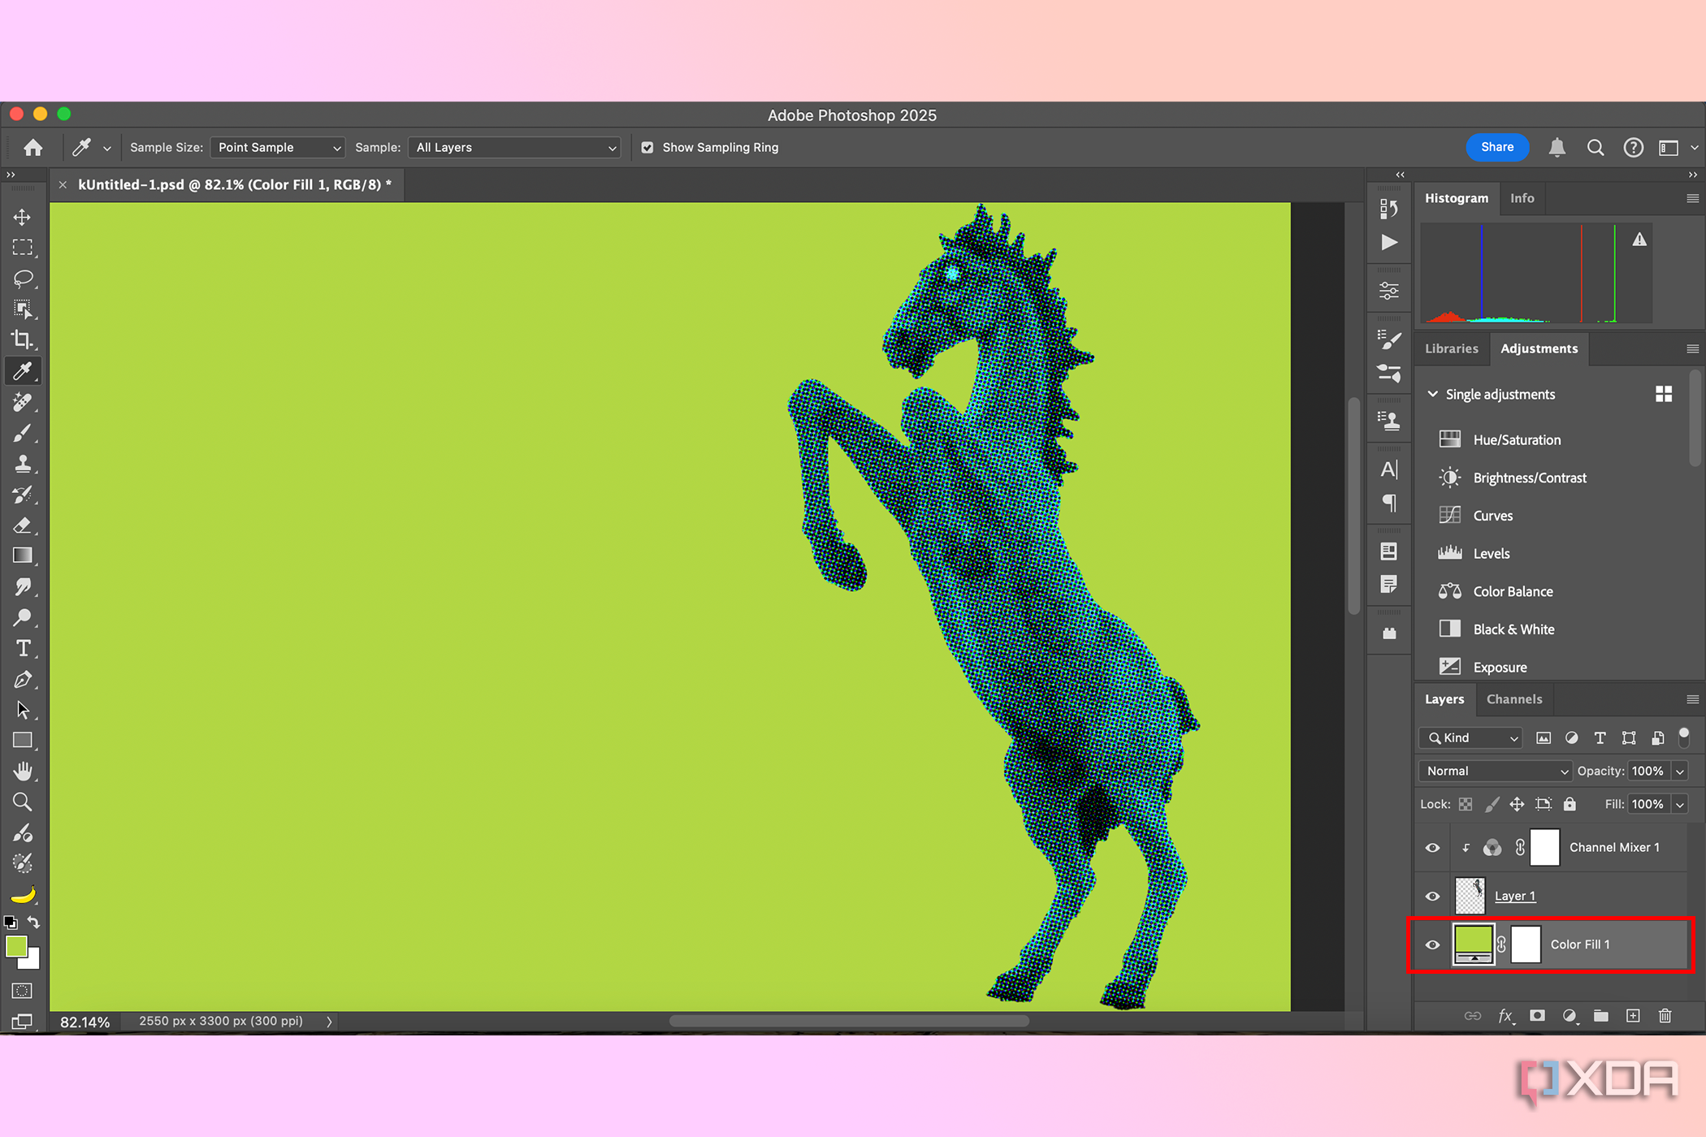Click the Share button

tap(1497, 147)
